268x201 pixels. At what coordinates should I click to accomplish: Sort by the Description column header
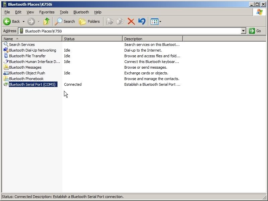(153, 39)
